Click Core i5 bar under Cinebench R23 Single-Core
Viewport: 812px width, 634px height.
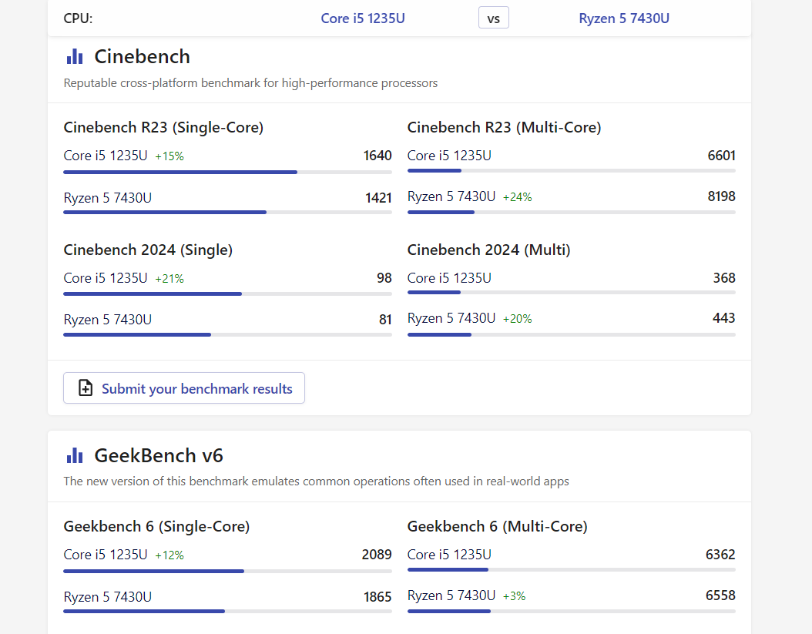coord(180,172)
